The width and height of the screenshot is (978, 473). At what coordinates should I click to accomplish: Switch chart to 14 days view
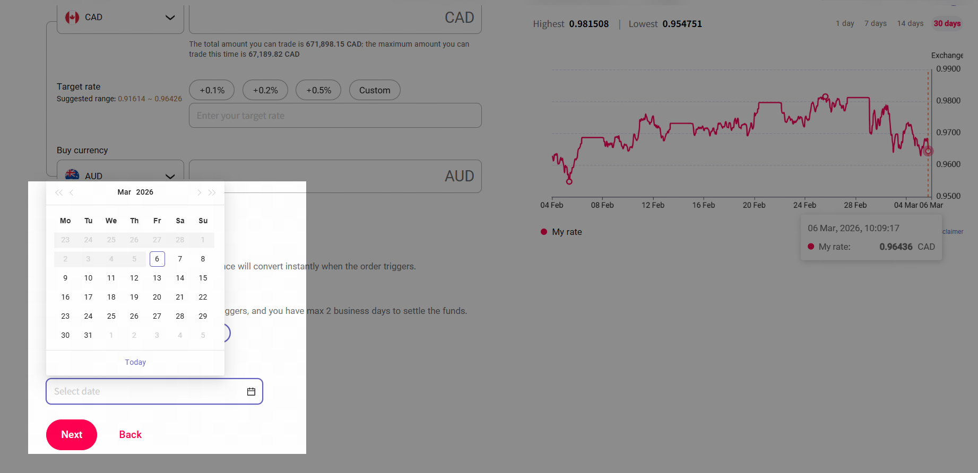pos(910,23)
